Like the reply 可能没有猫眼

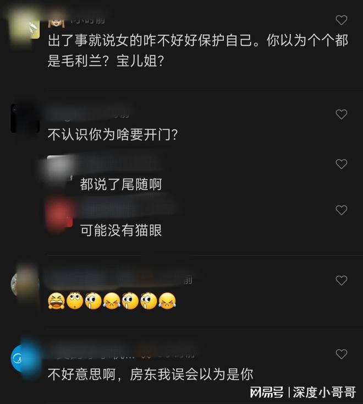[342, 210]
